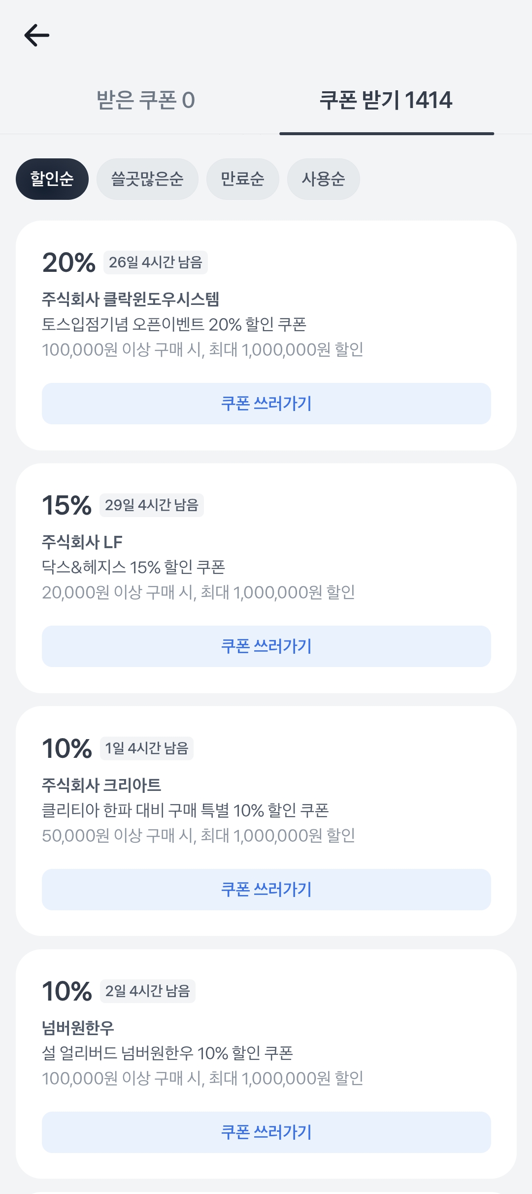
Task: Tap the 넘버원한우 seller name
Action: [x=78, y=1028]
